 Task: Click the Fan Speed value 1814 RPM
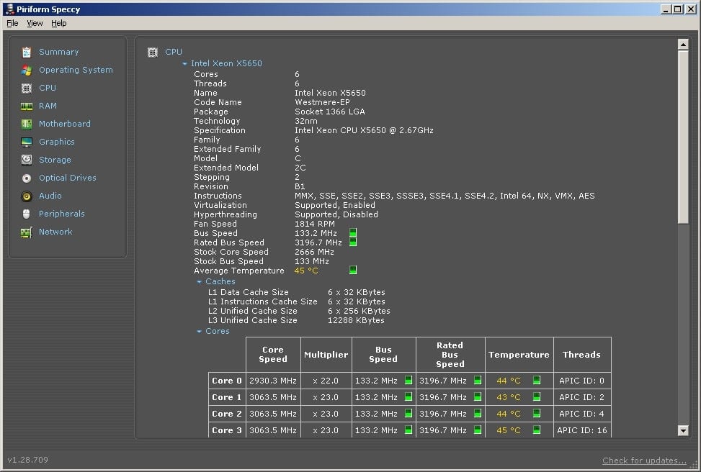315,224
